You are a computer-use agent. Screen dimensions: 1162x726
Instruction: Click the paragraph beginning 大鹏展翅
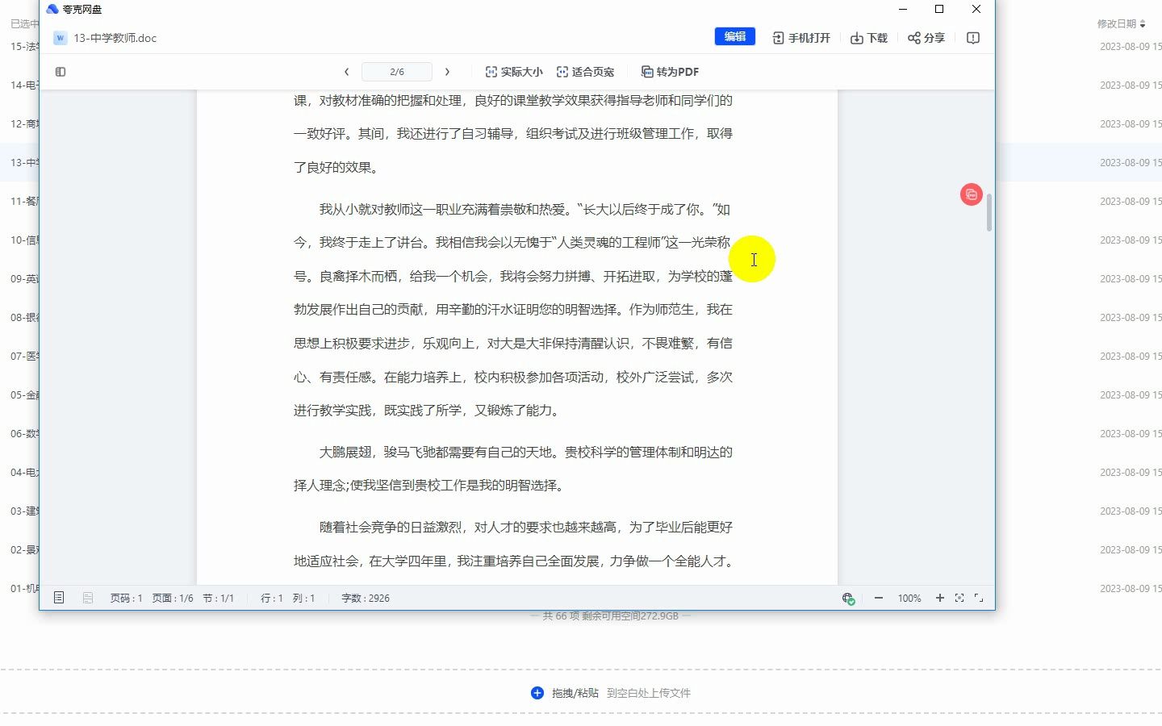tap(513, 469)
